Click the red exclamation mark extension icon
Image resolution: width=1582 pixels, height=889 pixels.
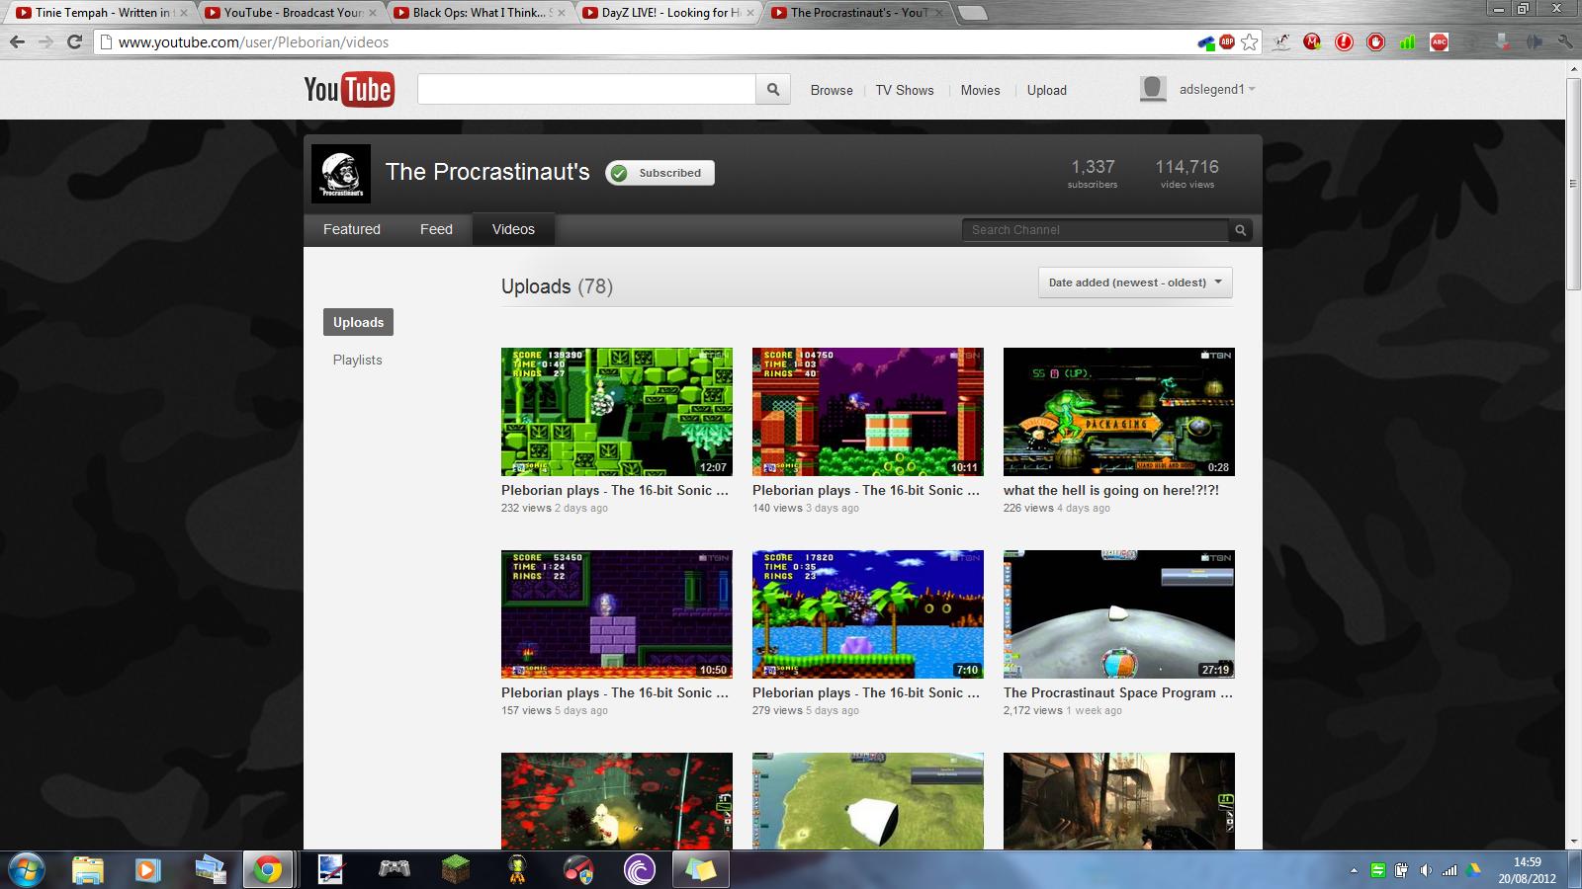[x=1344, y=41]
